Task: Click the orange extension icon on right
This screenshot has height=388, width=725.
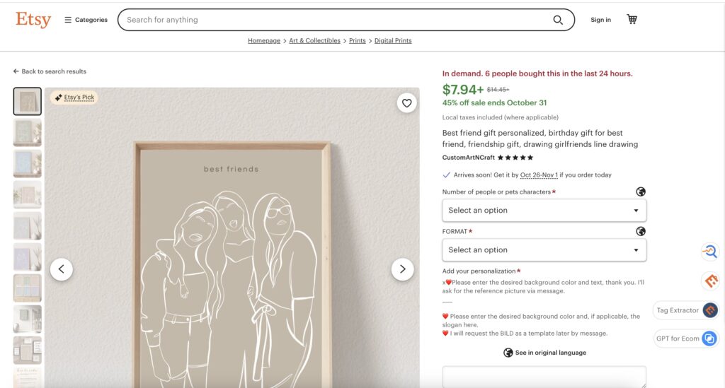Action: (x=710, y=281)
